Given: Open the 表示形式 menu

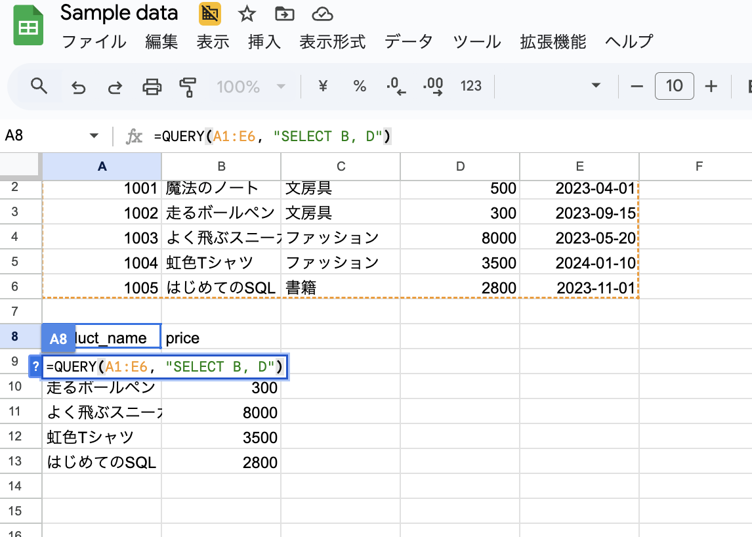Looking at the screenshot, I should (332, 42).
